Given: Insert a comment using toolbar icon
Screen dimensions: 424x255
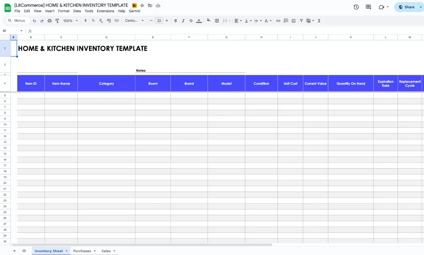Looking at the screenshot, I should (x=286, y=20).
